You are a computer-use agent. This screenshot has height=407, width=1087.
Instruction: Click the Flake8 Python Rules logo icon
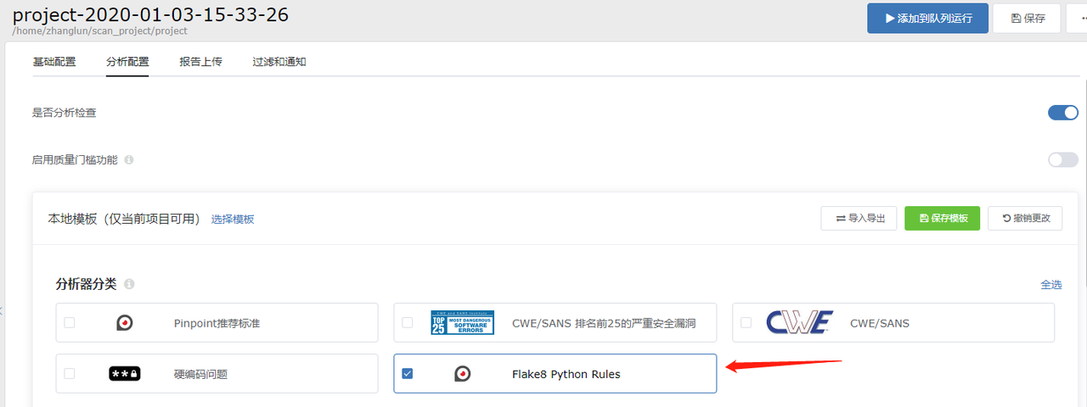462,373
